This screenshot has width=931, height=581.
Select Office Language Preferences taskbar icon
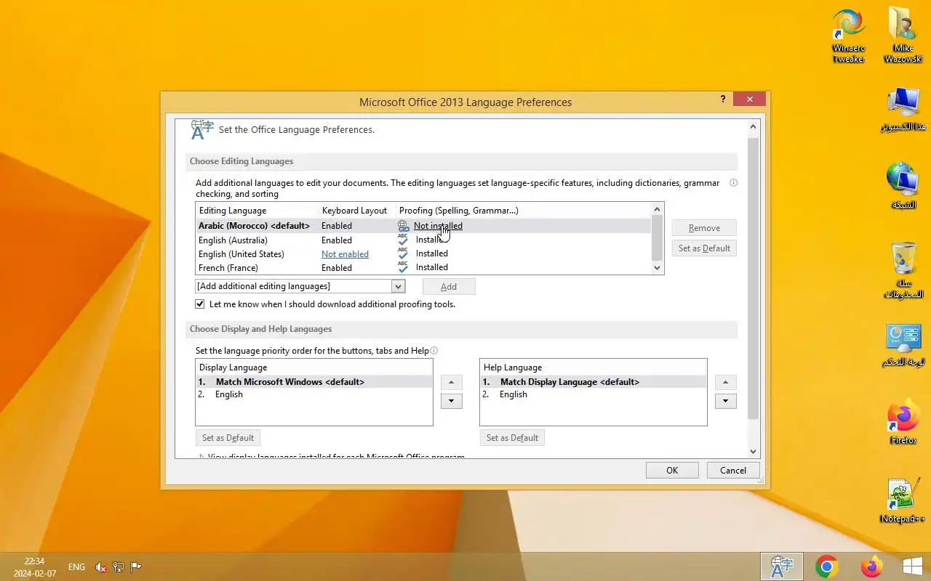coord(782,566)
